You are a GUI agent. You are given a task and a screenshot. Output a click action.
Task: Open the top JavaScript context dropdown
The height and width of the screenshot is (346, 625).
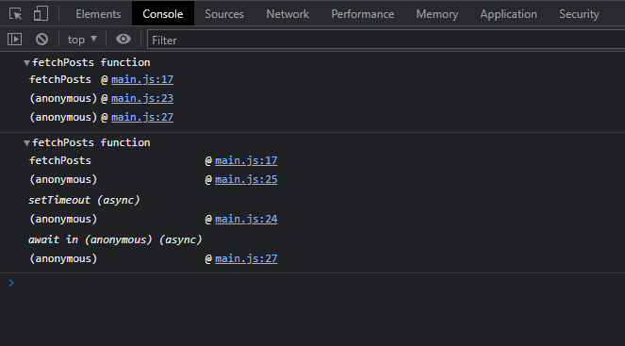(x=82, y=40)
